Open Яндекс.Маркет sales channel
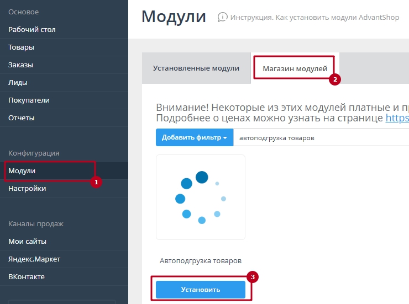 coord(34,259)
